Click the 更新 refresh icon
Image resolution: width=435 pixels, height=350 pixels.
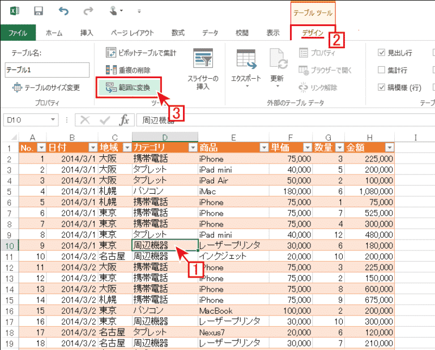point(278,59)
